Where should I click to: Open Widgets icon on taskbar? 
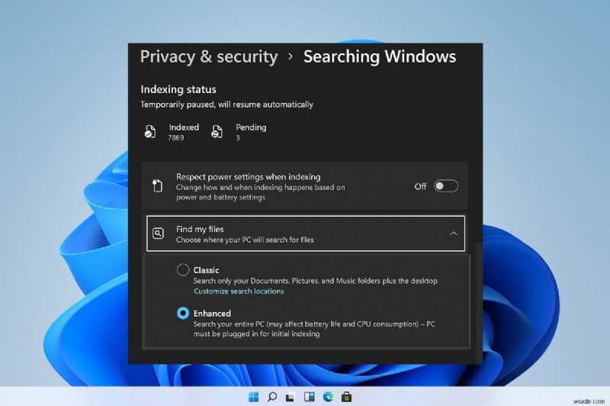click(x=310, y=397)
